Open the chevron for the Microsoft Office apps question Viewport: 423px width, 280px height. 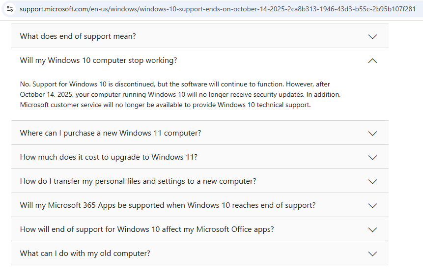click(372, 229)
